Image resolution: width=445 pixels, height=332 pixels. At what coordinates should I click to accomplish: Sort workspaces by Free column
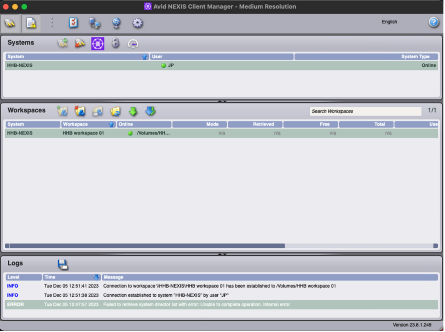click(x=310, y=124)
